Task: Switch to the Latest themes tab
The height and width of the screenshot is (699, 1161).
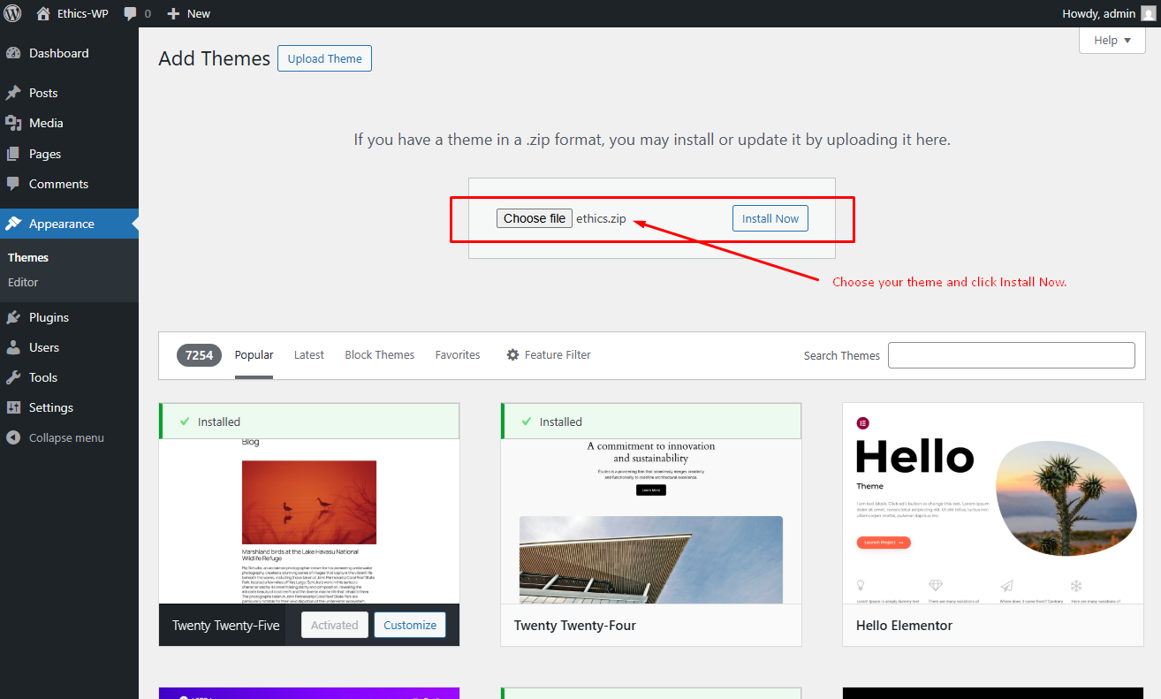Action: click(x=309, y=354)
